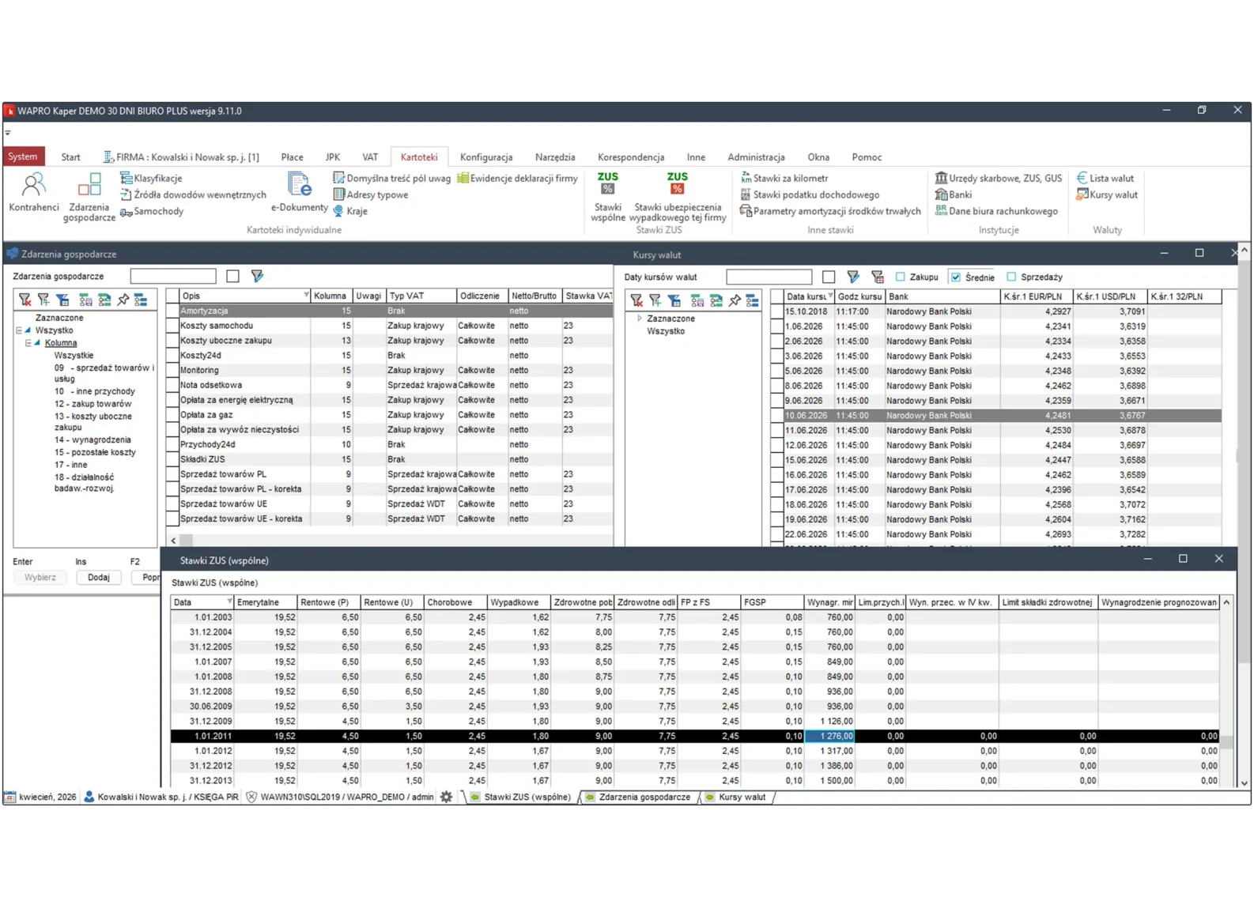Enable the Sprzedaży checkbox

click(1011, 277)
